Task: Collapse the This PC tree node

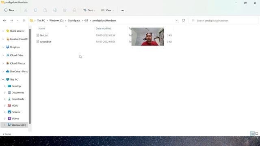Action: coord(3,79)
